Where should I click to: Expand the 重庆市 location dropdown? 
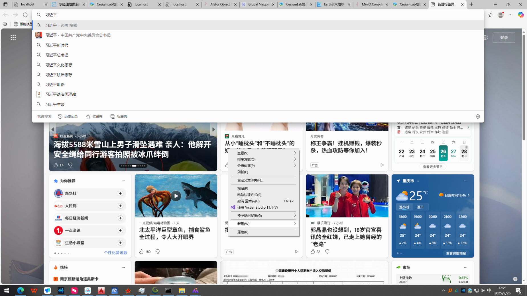[x=418, y=181]
